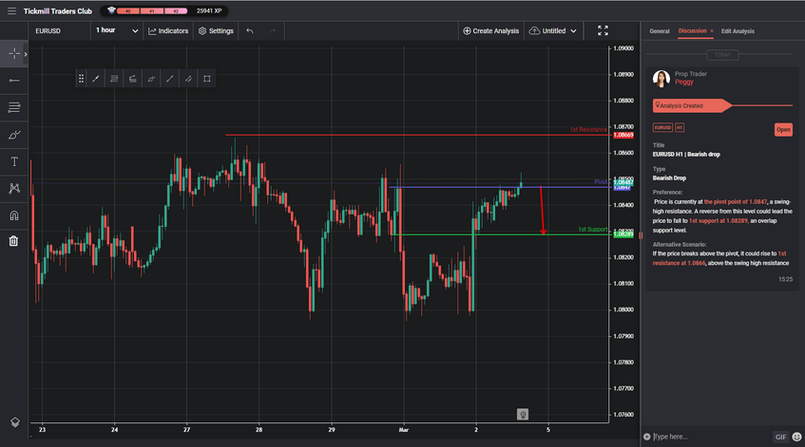Viewport: 805px width, 447px height.
Task: Redo the last chart action
Action: pyautogui.click(x=272, y=30)
